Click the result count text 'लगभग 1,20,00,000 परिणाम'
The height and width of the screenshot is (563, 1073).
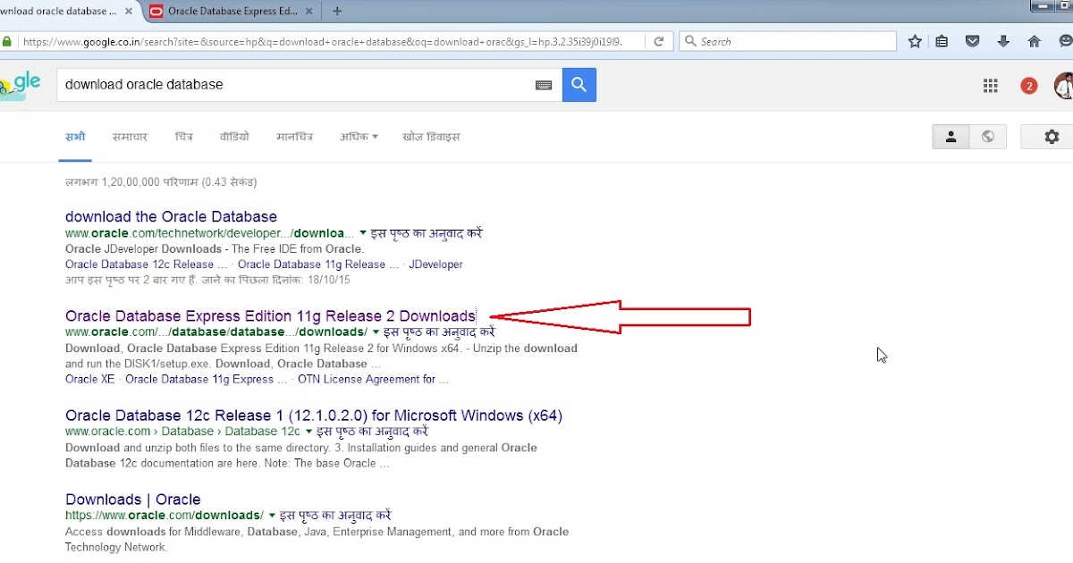pos(131,181)
